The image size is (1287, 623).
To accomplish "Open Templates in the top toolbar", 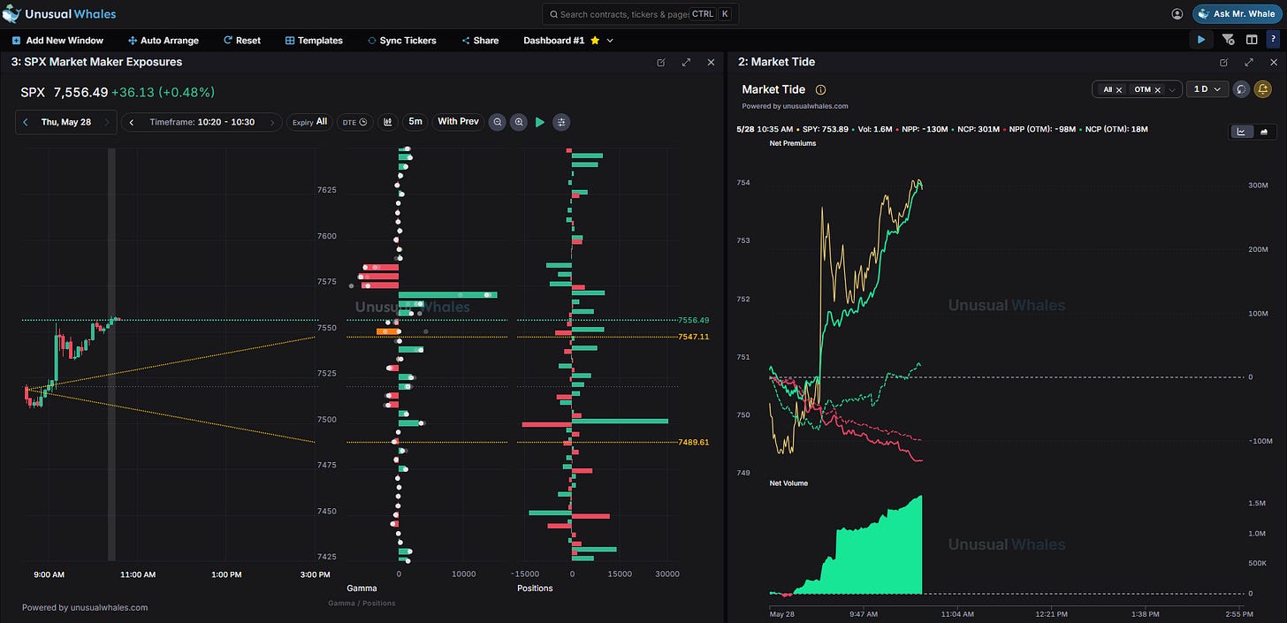I will click(x=314, y=41).
